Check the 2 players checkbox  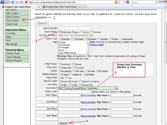60,35
